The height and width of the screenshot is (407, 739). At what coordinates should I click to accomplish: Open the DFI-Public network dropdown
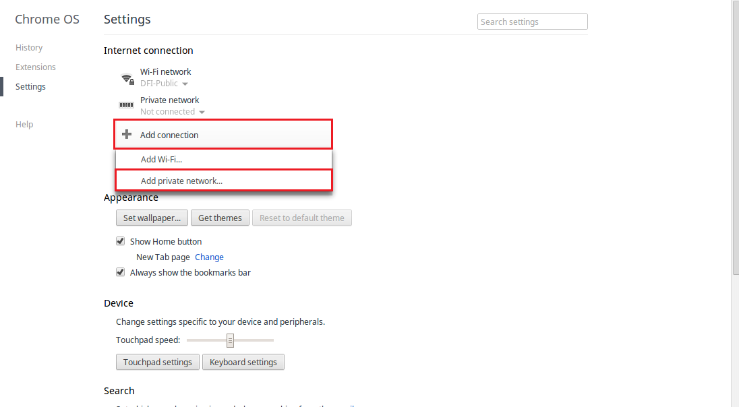[185, 83]
